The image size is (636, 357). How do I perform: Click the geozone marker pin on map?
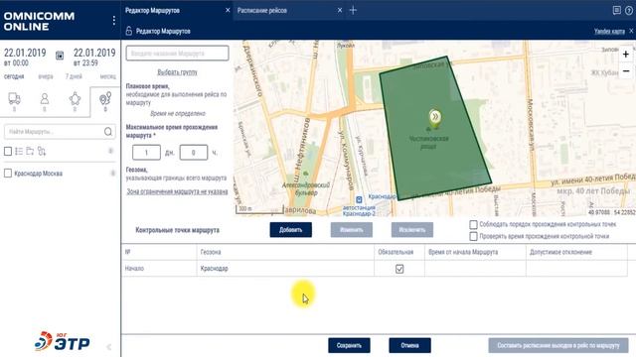435,119
